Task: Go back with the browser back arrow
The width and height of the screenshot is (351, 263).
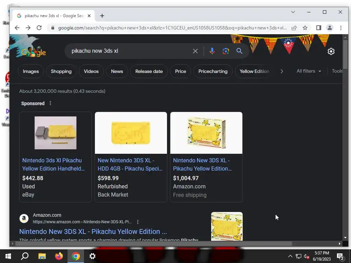Action: (x=17, y=28)
